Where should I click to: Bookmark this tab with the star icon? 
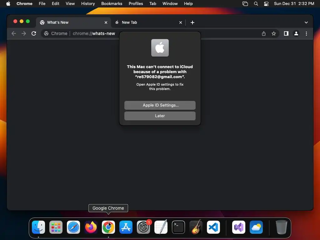274,33
